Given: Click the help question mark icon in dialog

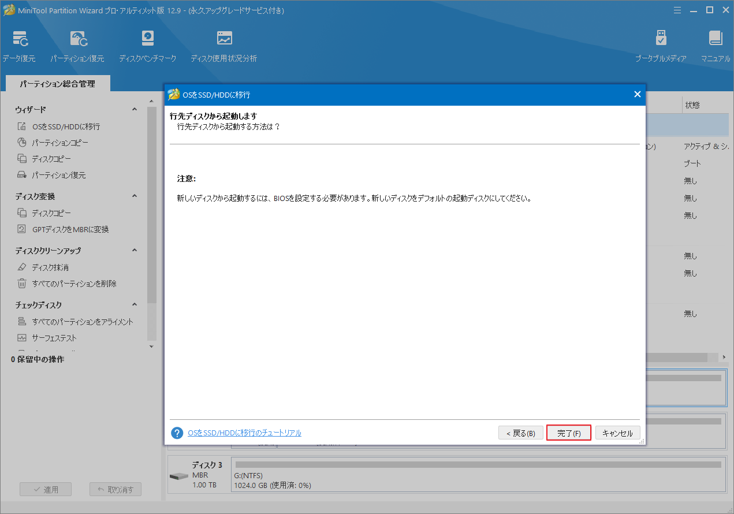Looking at the screenshot, I should point(177,433).
